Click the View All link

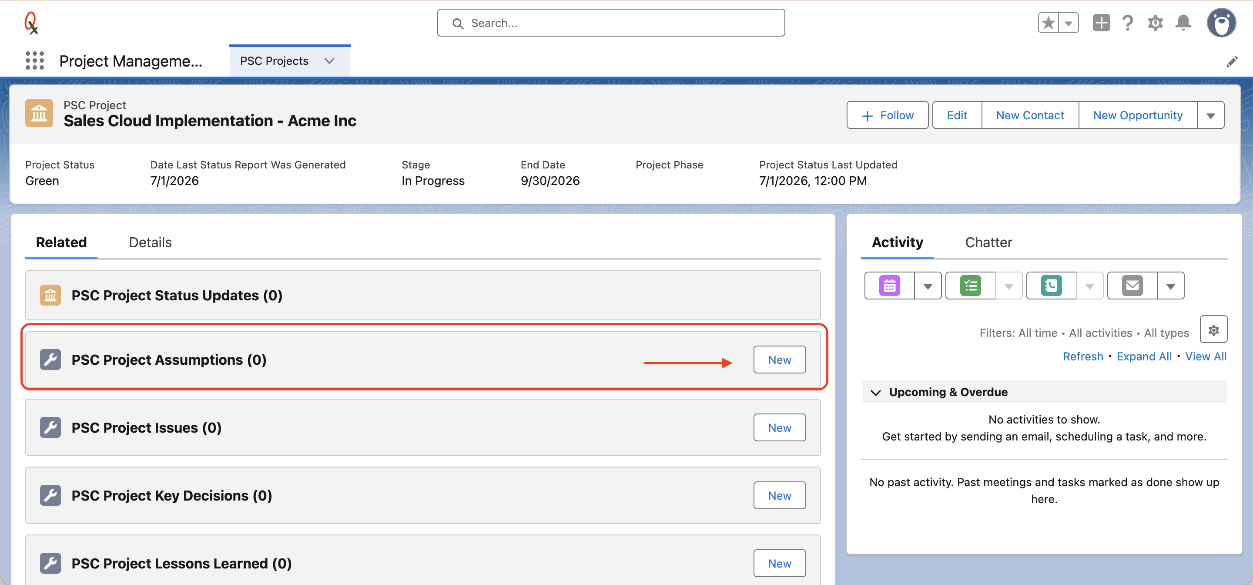tap(1206, 356)
